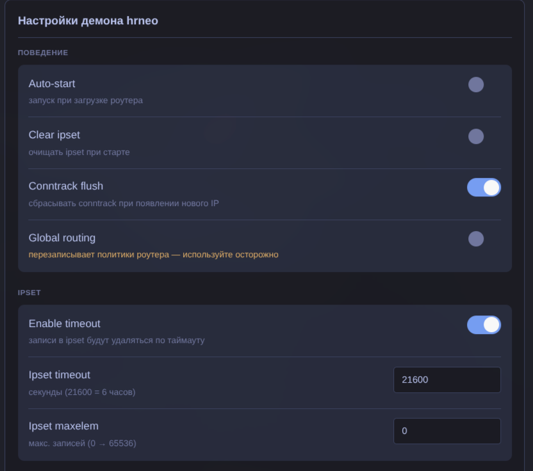The width and height of the screenshot is (533, 471).
Task: Click the 'Настройки демона hrneo' heading
Action: pos(88,21)
